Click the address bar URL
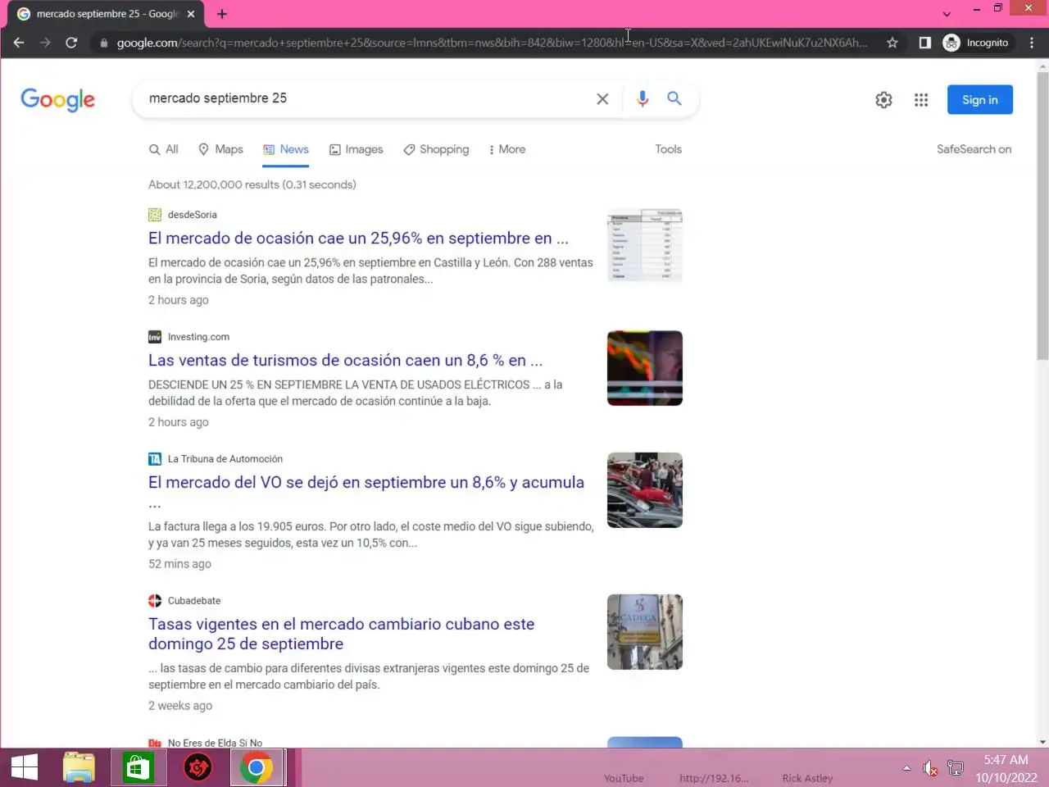The image size is (1049, 787). click(492, 43)
